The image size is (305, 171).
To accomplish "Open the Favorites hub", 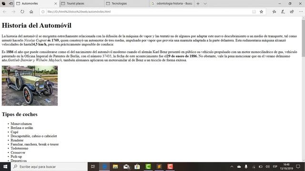I will coord(274,11).
